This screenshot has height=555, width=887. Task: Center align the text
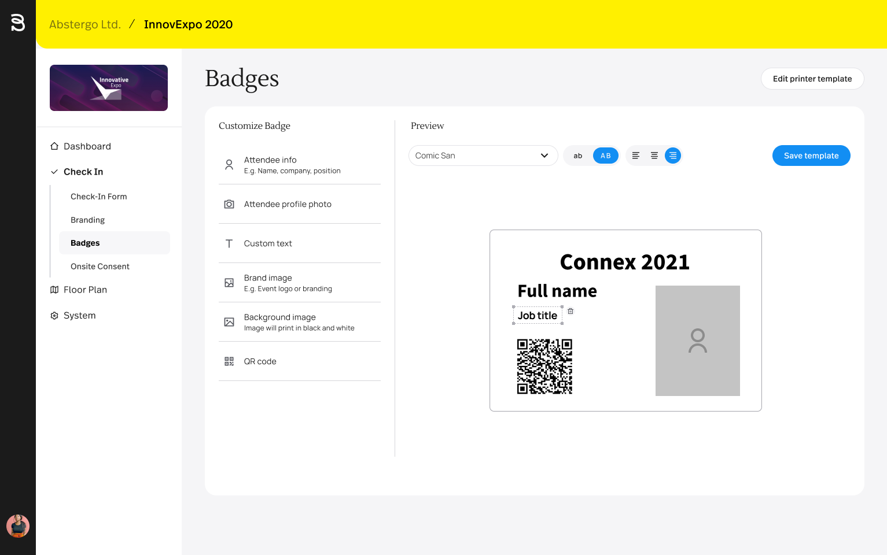(x=654, y=156)
